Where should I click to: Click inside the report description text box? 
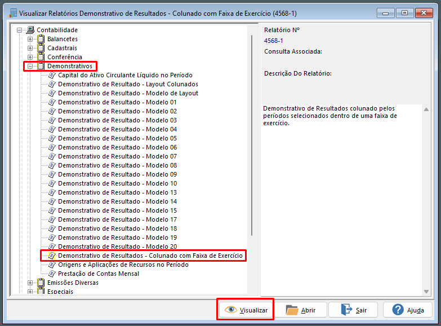[x=341, y=200]
